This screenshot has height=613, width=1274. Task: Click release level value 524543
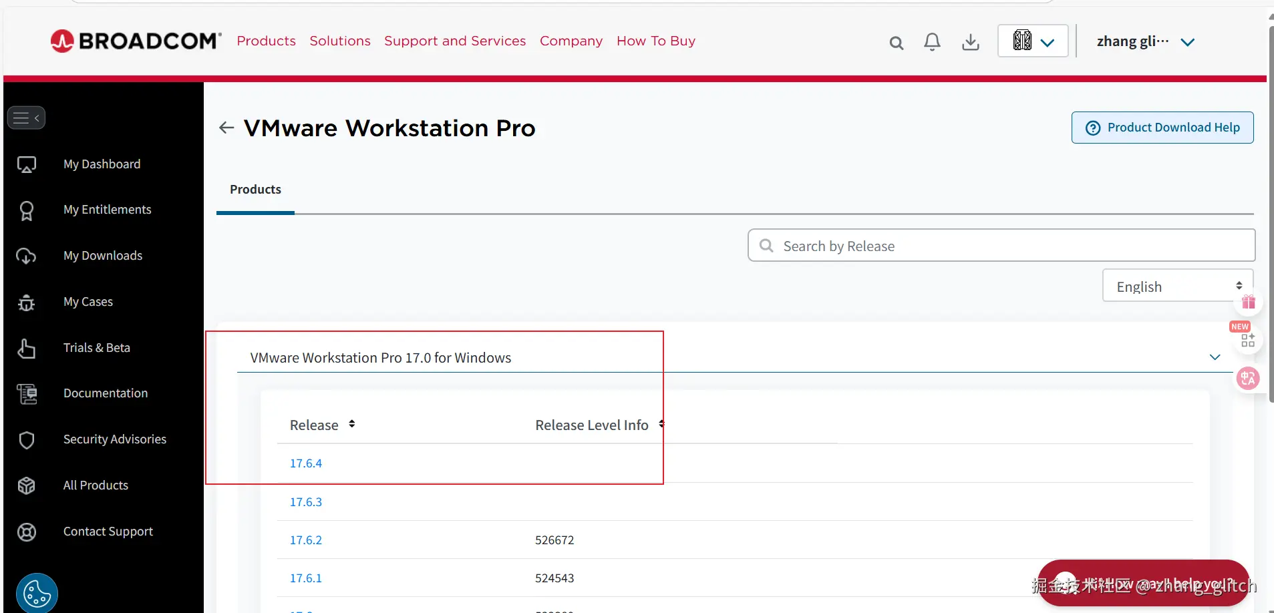click(x=554, y=578)
